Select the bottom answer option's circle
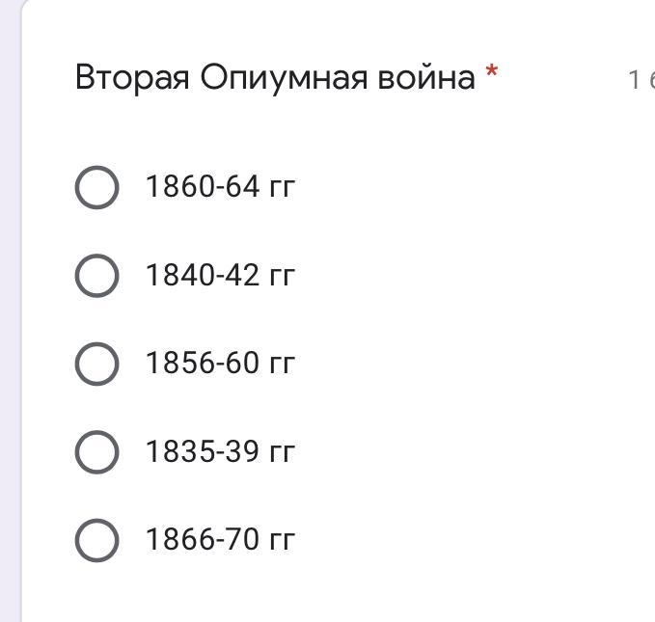655x622 pixels. pos(96,540)
